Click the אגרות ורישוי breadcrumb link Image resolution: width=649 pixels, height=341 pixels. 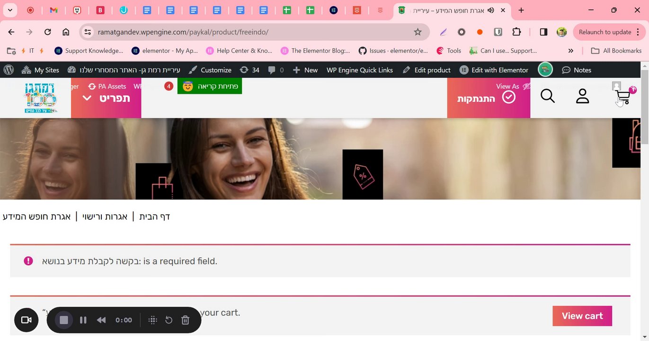point(105,216)
